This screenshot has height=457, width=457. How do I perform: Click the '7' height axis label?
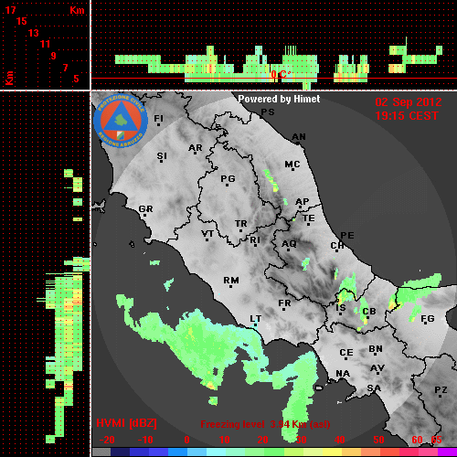(x=65, y=68)
